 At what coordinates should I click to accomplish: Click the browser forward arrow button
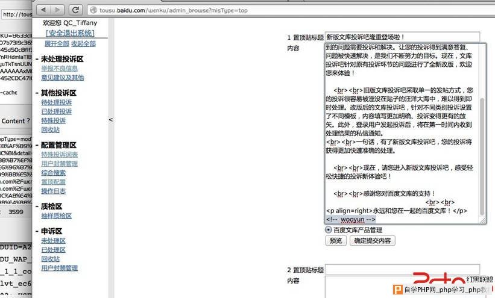[x=57, y=10]
